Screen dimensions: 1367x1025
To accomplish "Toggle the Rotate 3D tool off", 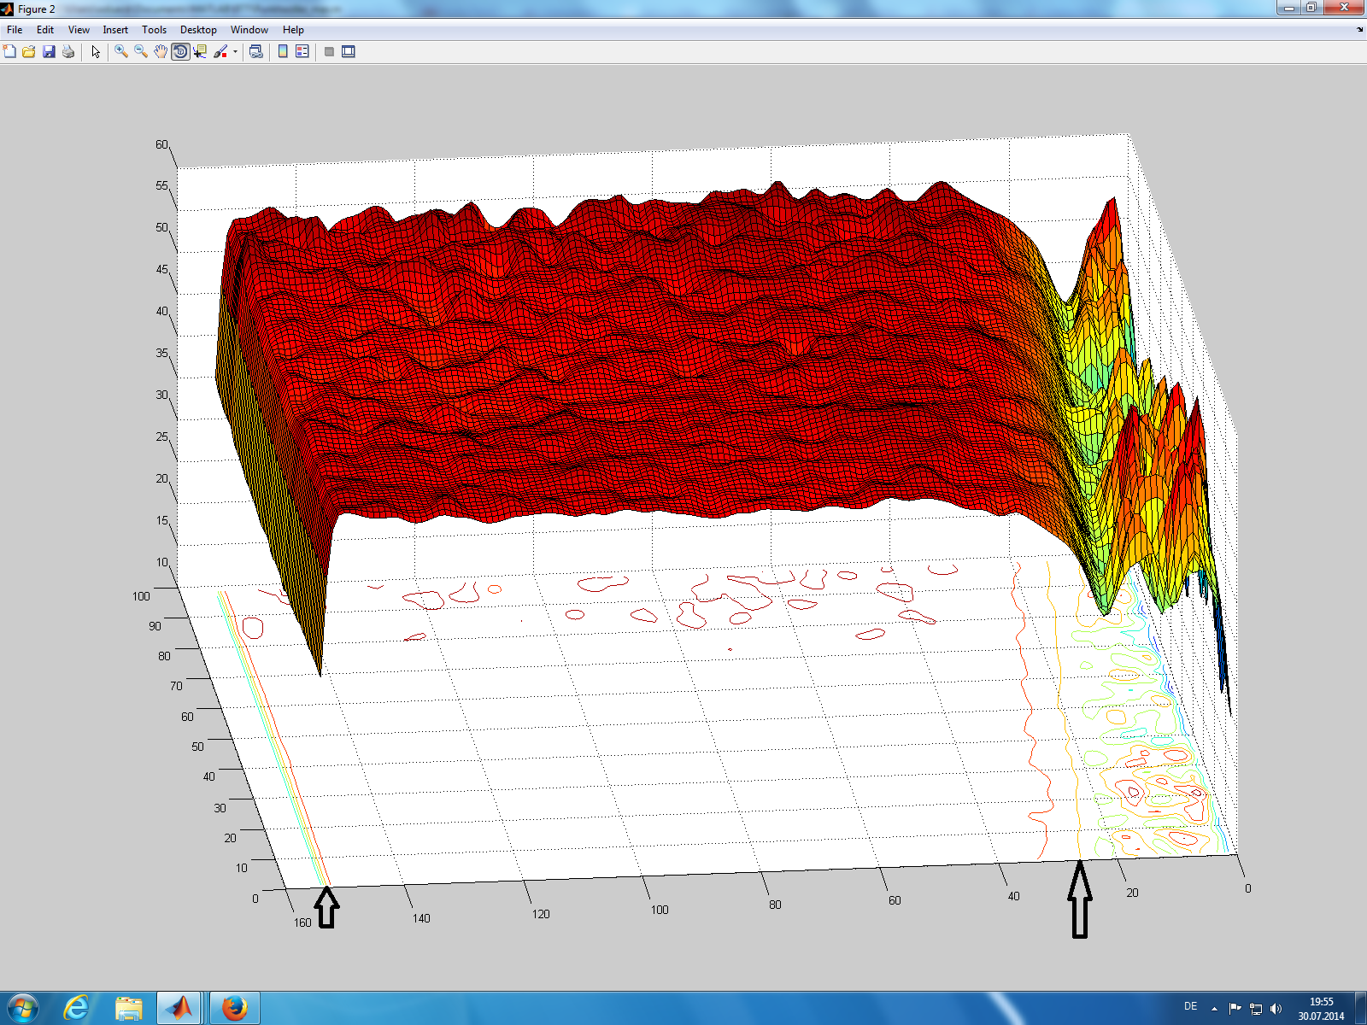I will click(180, 52).
